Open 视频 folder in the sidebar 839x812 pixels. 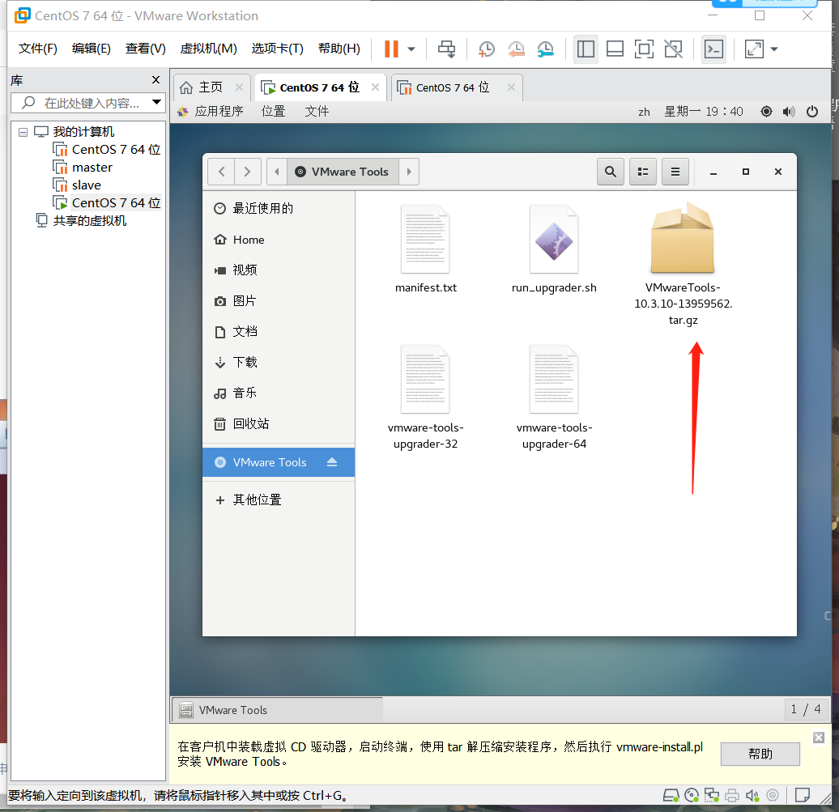[x=279, y=270]
